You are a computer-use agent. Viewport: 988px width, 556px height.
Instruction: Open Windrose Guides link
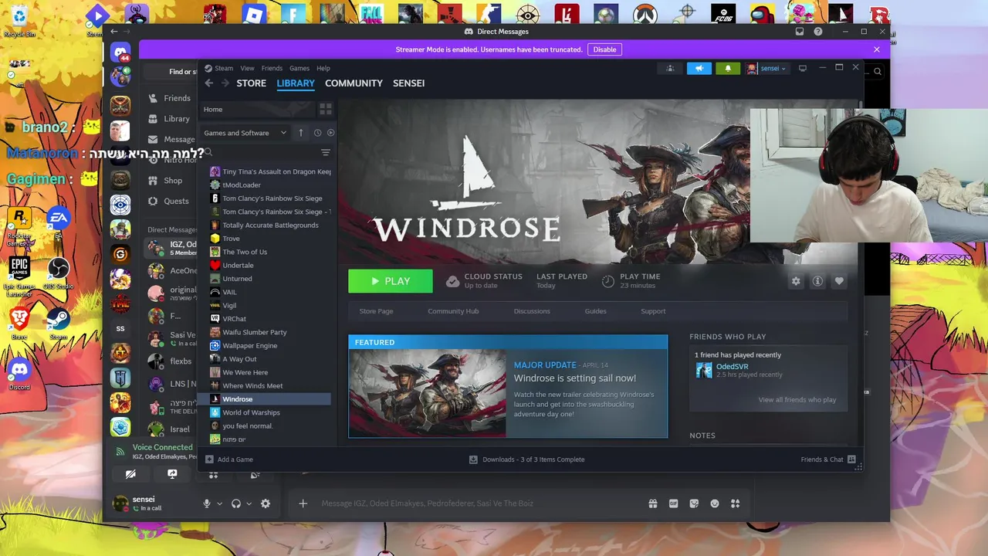click(x=595, y=311)
